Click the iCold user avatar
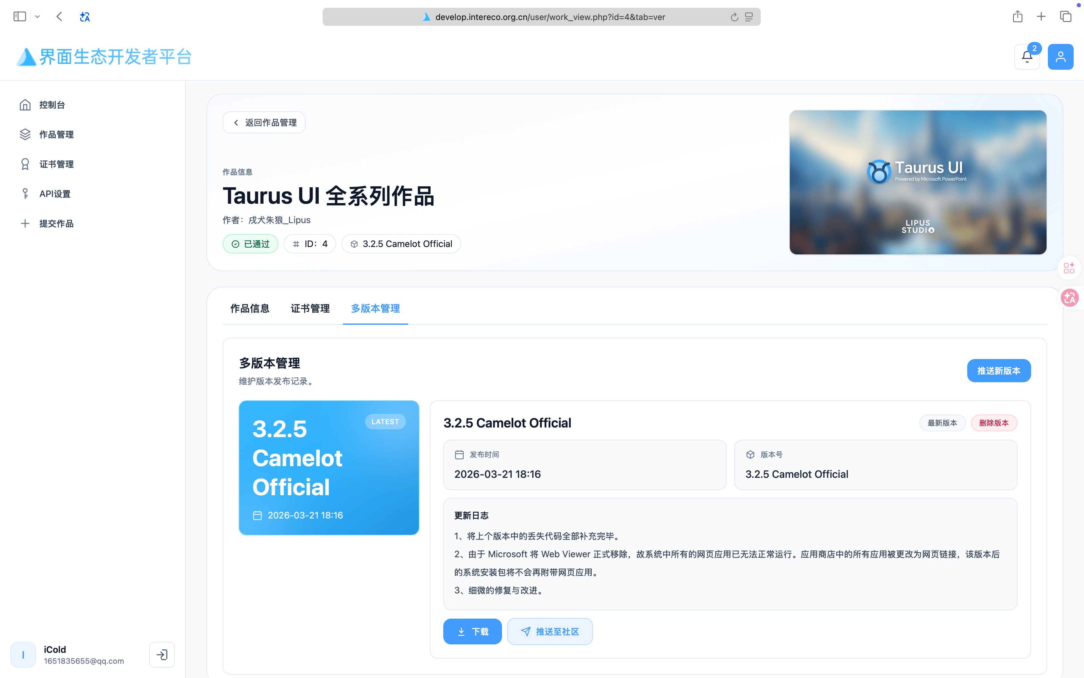Screen dimensions: 1084x678 [x=23, y=655]
